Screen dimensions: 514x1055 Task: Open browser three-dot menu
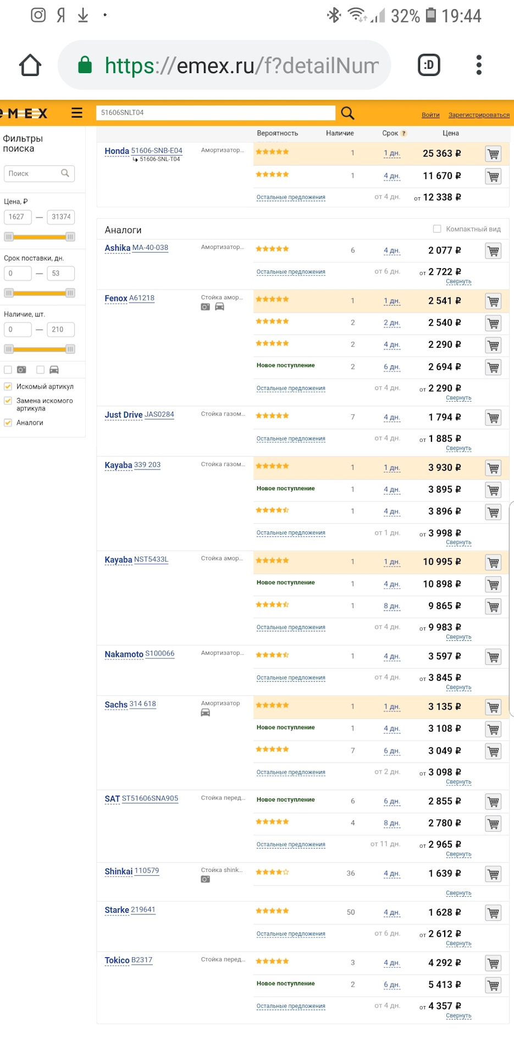coord(479,65)
